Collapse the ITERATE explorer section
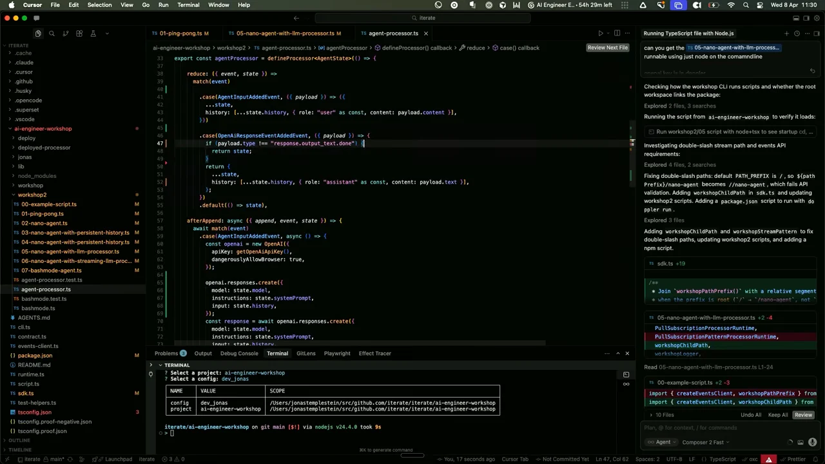Viewport: 825px width, 464px height. click(18, 46)
